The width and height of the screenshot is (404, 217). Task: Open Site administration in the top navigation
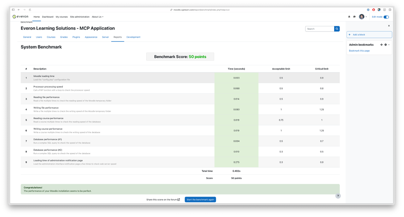[x=80, y=17]
